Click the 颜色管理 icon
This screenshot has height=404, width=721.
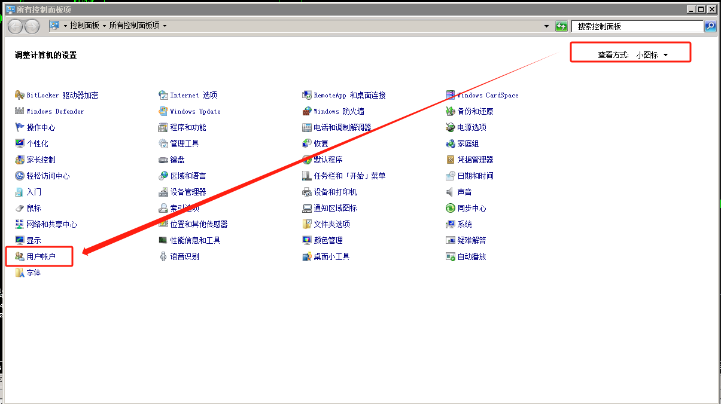307,240
